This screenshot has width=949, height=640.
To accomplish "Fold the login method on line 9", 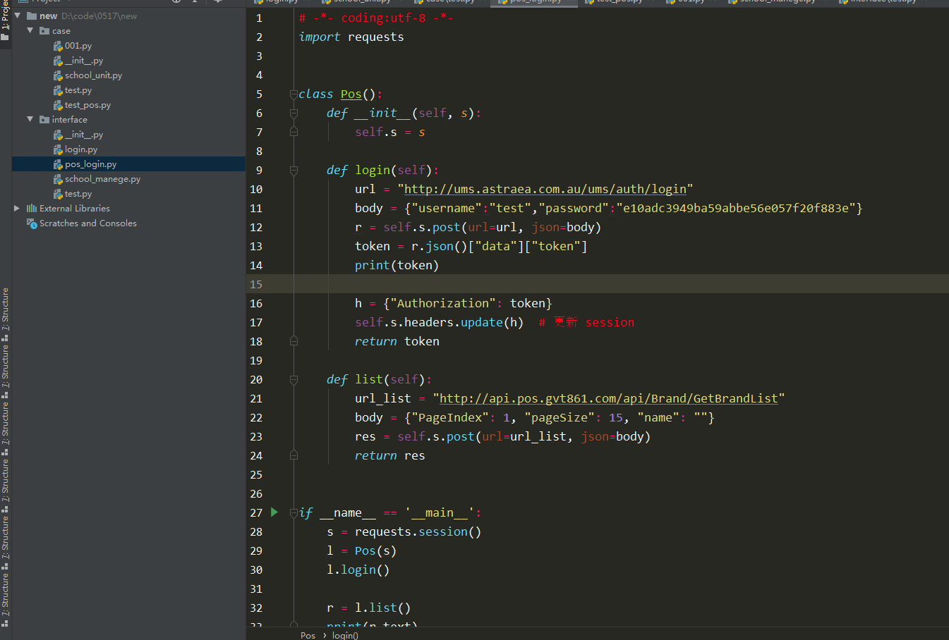I will (x=294, y=171).
